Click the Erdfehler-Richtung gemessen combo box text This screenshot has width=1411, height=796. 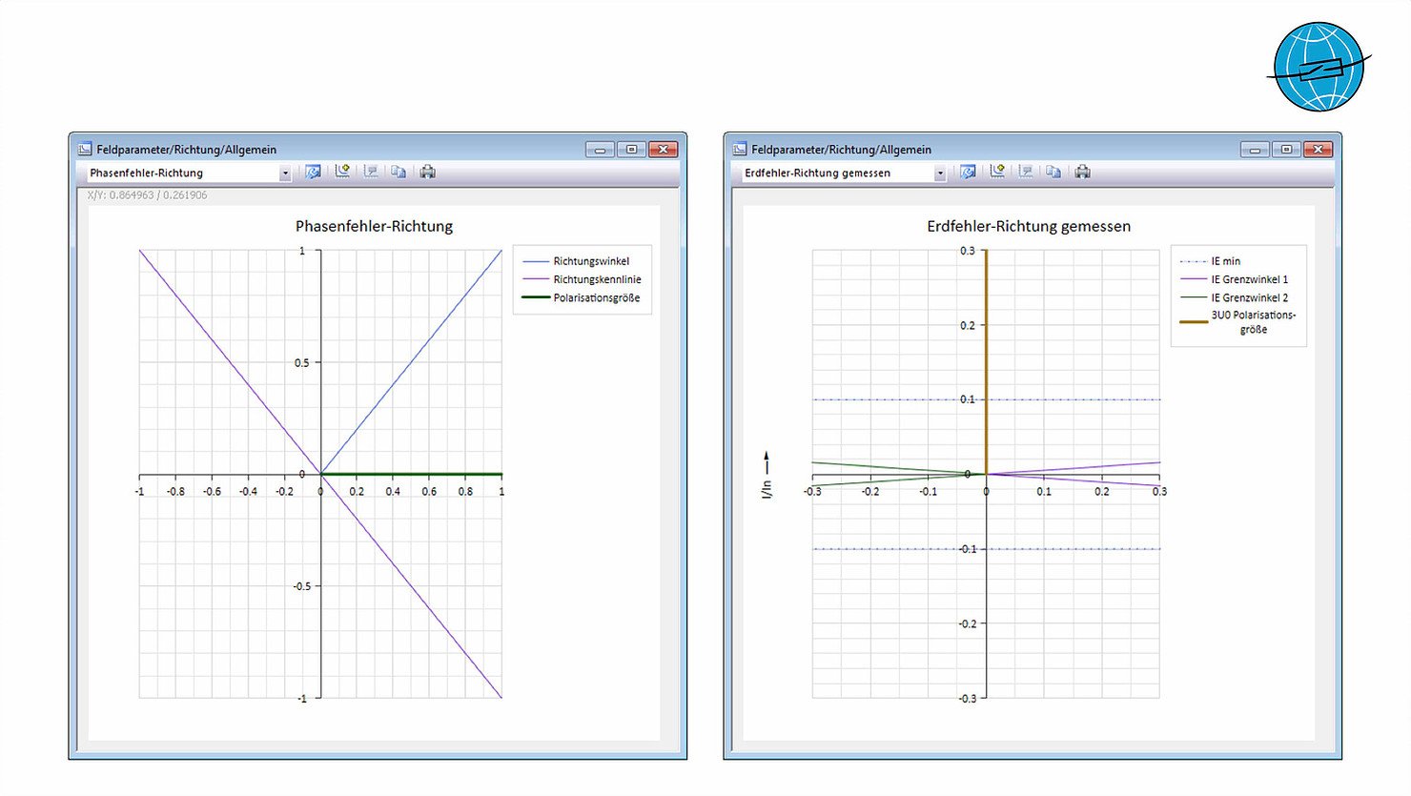pos(817,173)
